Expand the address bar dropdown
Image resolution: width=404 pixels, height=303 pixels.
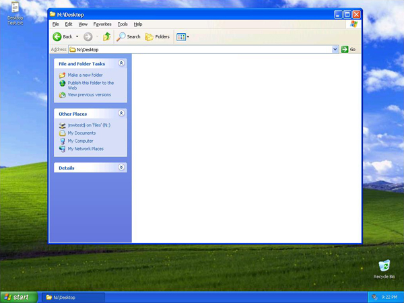335,49
